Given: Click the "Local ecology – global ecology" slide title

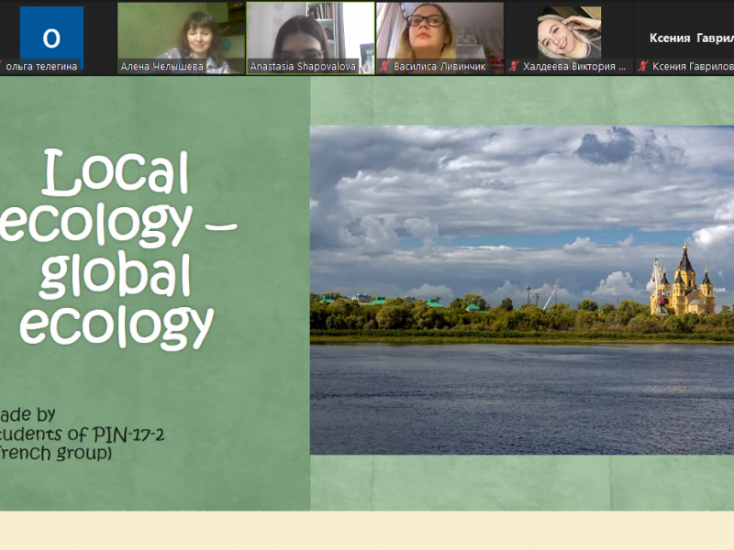Looking at the screenshot, I should [117, 249].
